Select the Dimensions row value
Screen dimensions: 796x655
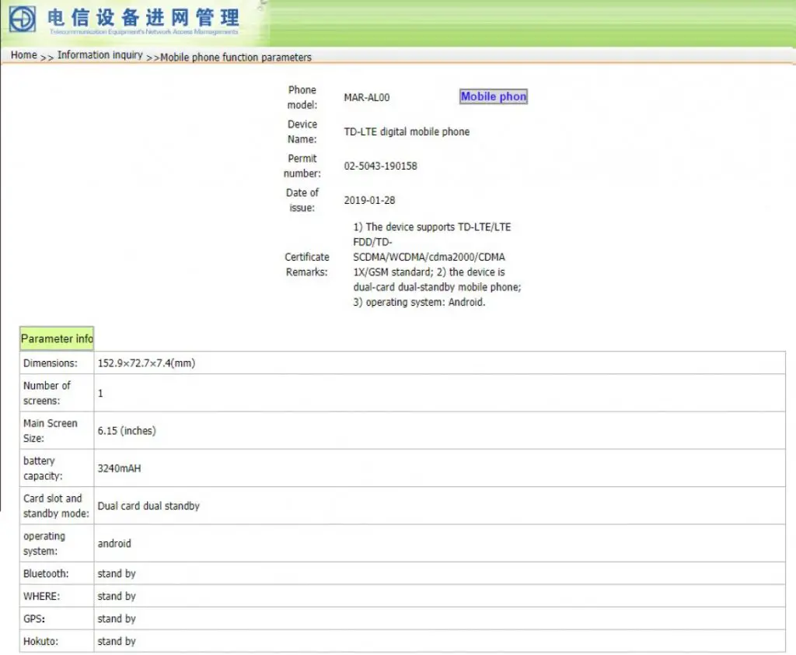[440, 363]
